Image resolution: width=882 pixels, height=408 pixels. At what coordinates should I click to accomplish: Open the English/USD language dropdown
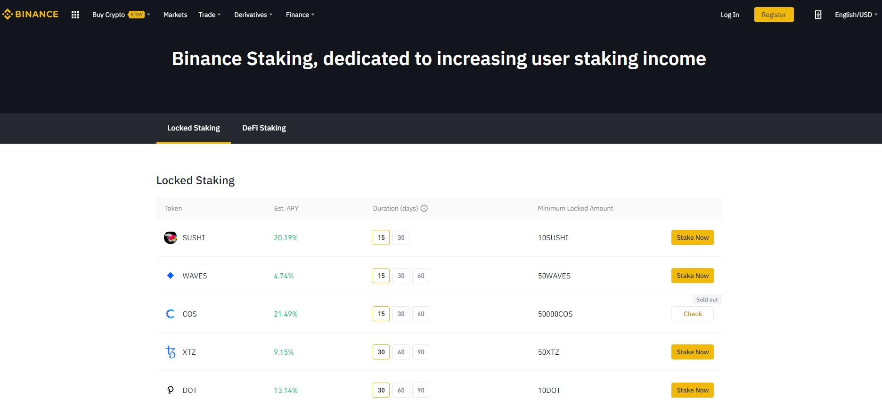tap(856, 15)
